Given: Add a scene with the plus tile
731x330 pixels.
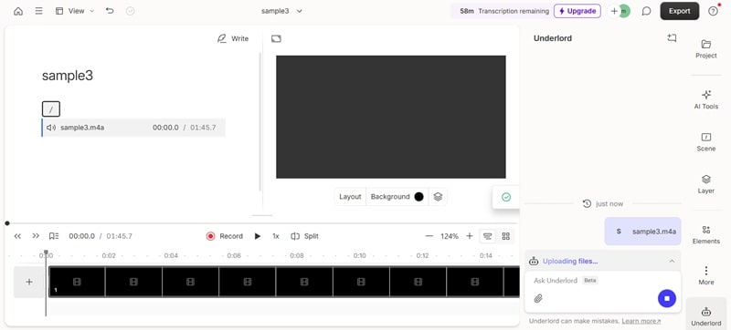Looking at the screenshot, I should pyautogui.click(x=29, y=282).
